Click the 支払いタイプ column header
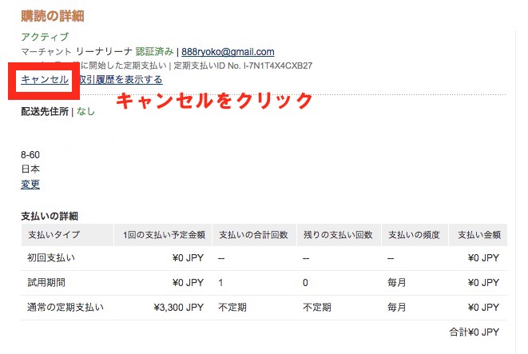Viewport: 528px width, 354px height. [x=54, y=235]
